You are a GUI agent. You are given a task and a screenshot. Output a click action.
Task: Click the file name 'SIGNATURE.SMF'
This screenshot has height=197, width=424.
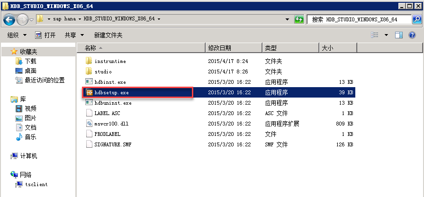coord(113,144)
